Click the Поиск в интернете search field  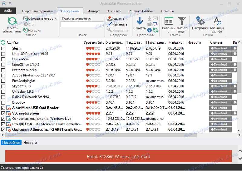click(82, 24)
